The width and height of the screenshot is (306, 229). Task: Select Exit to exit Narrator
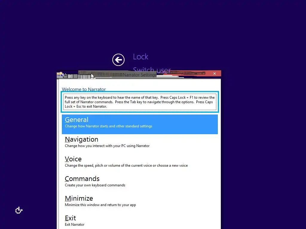[x=140, y=221]
